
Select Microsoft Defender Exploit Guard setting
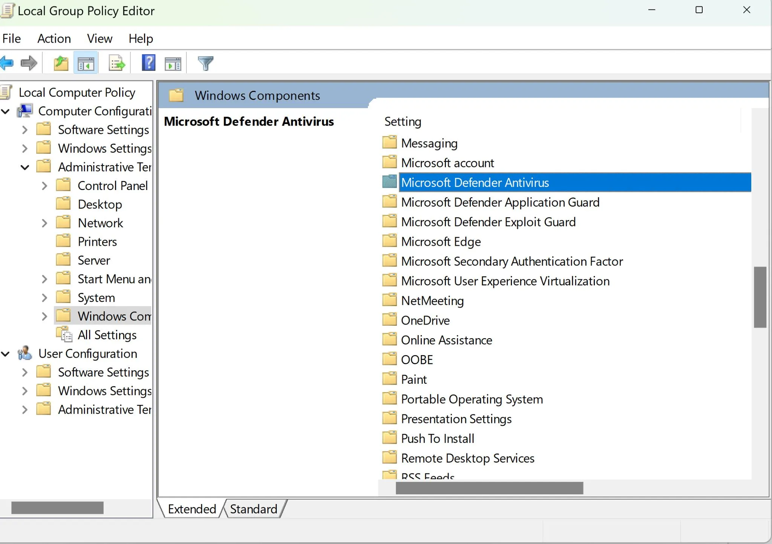(x=488, y=222)
